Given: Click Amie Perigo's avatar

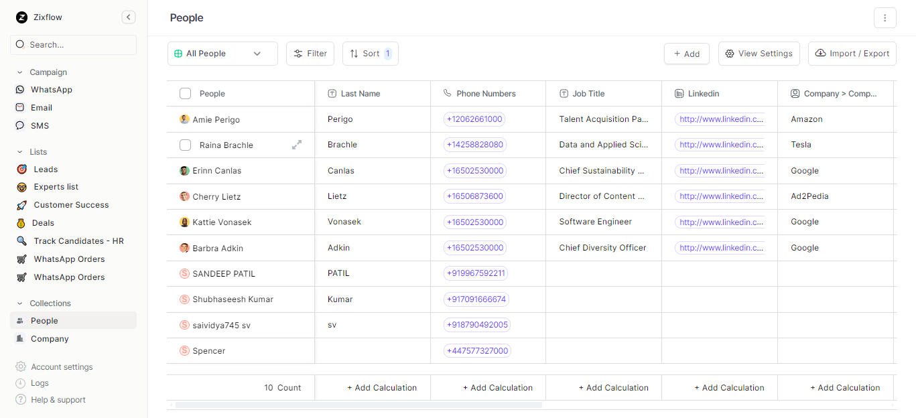Looking at the screenshot, I should tap(184, 119).
